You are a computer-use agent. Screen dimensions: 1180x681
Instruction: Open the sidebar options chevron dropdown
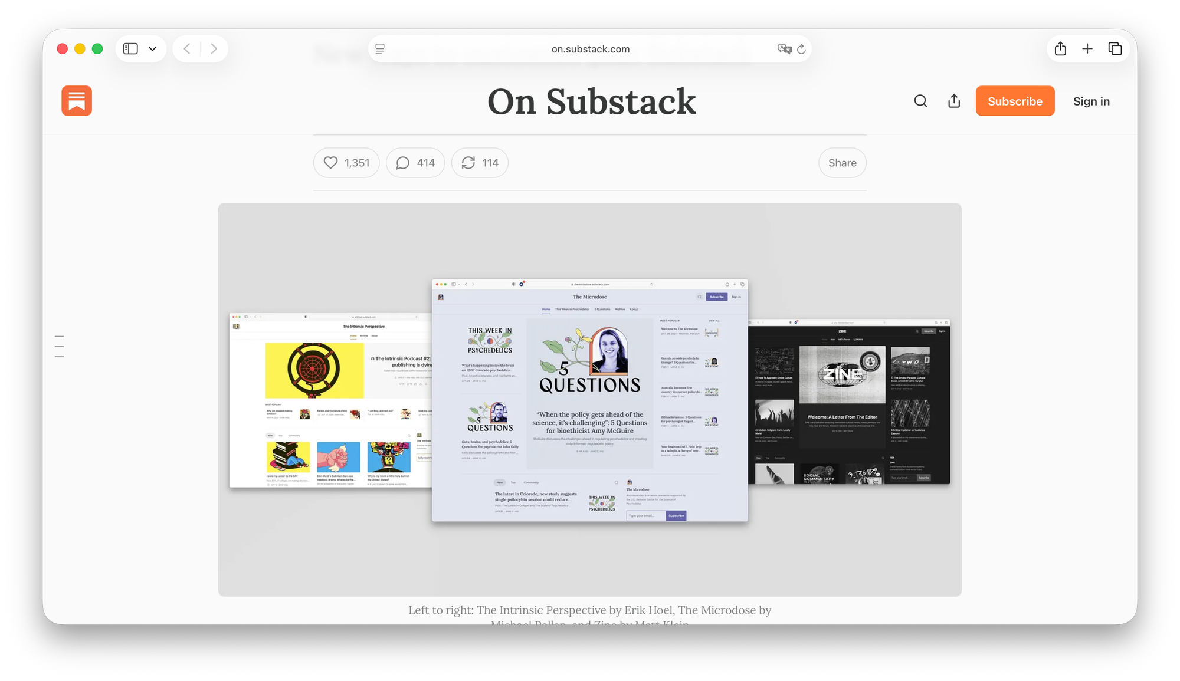tap(153, 48)
